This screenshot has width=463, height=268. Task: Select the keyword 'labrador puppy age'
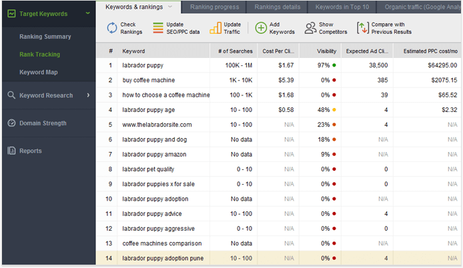click(149, 110)
